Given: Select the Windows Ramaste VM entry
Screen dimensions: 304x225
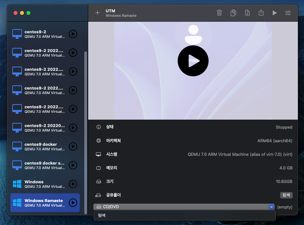Looking at the screenshot, I should 45,203.
